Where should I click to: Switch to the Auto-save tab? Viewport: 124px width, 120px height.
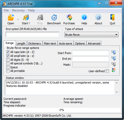tap(66, 43)
